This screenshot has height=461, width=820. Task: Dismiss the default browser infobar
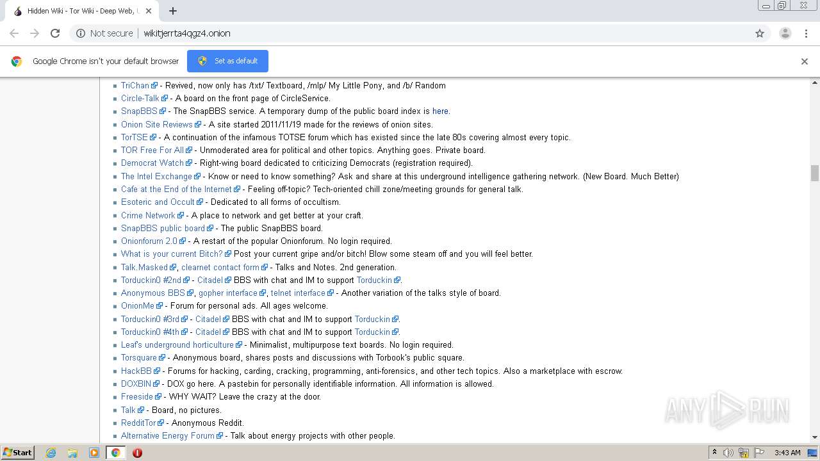coord(805,61)
